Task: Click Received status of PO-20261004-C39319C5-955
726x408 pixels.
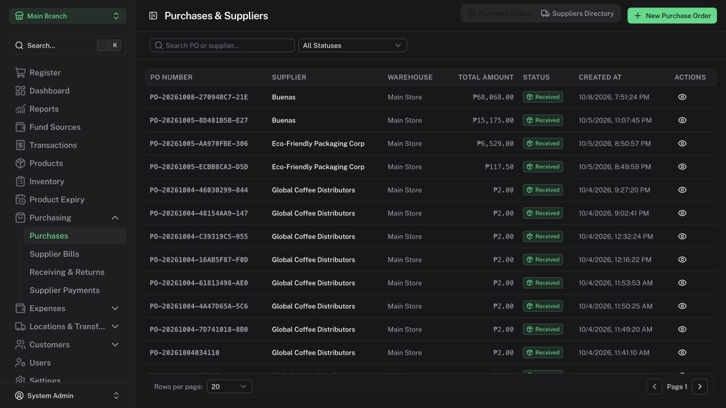Action: (x=543, y=236)
